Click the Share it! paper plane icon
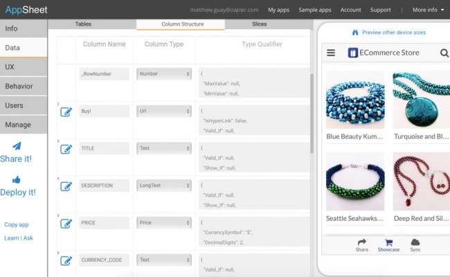The width and height of the screenshot is (450, 277). [17, 146]
